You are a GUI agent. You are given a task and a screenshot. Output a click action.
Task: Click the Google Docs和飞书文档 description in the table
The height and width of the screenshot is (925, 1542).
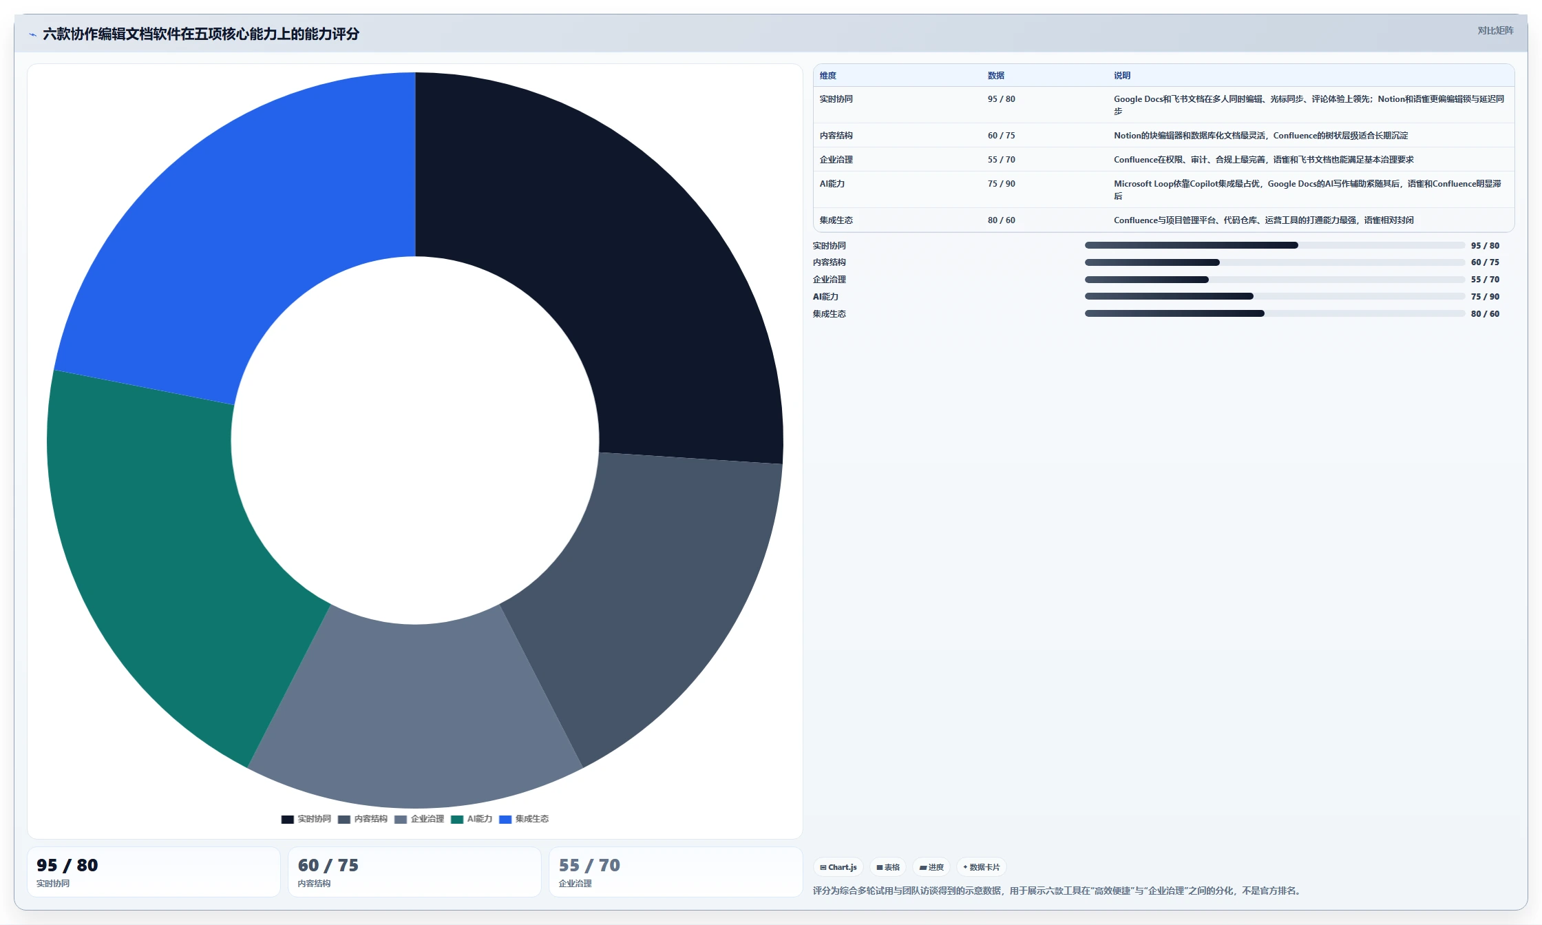(1309, 105)
